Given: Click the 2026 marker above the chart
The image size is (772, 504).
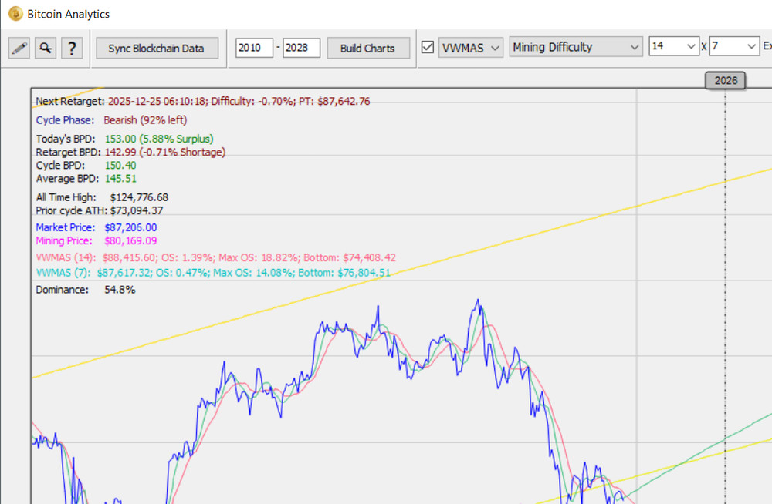Looking at the screenshot, I should point(725,79).
